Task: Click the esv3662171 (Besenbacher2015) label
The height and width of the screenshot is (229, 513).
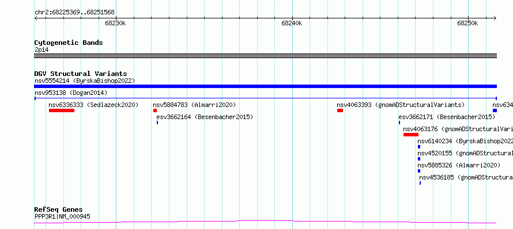Action: point(447,117)
